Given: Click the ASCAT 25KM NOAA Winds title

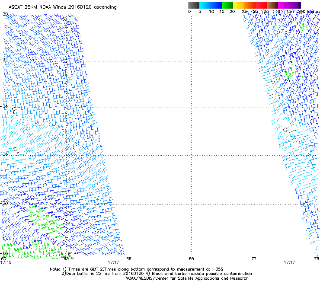Looking at the screenshot, I should [62, 7].
